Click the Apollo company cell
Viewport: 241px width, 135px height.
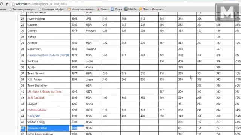[x=49, y=67]
